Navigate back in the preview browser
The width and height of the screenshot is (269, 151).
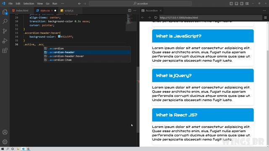tap(142, 18)
